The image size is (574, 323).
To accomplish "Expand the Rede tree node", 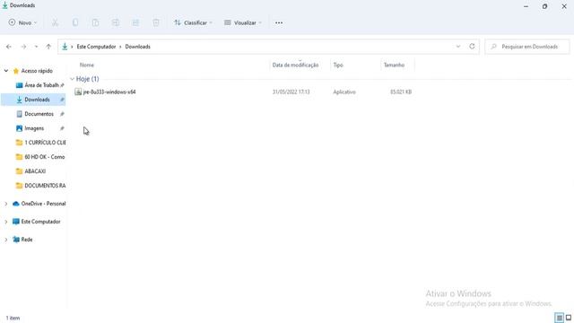I will [x=6, y=240].
